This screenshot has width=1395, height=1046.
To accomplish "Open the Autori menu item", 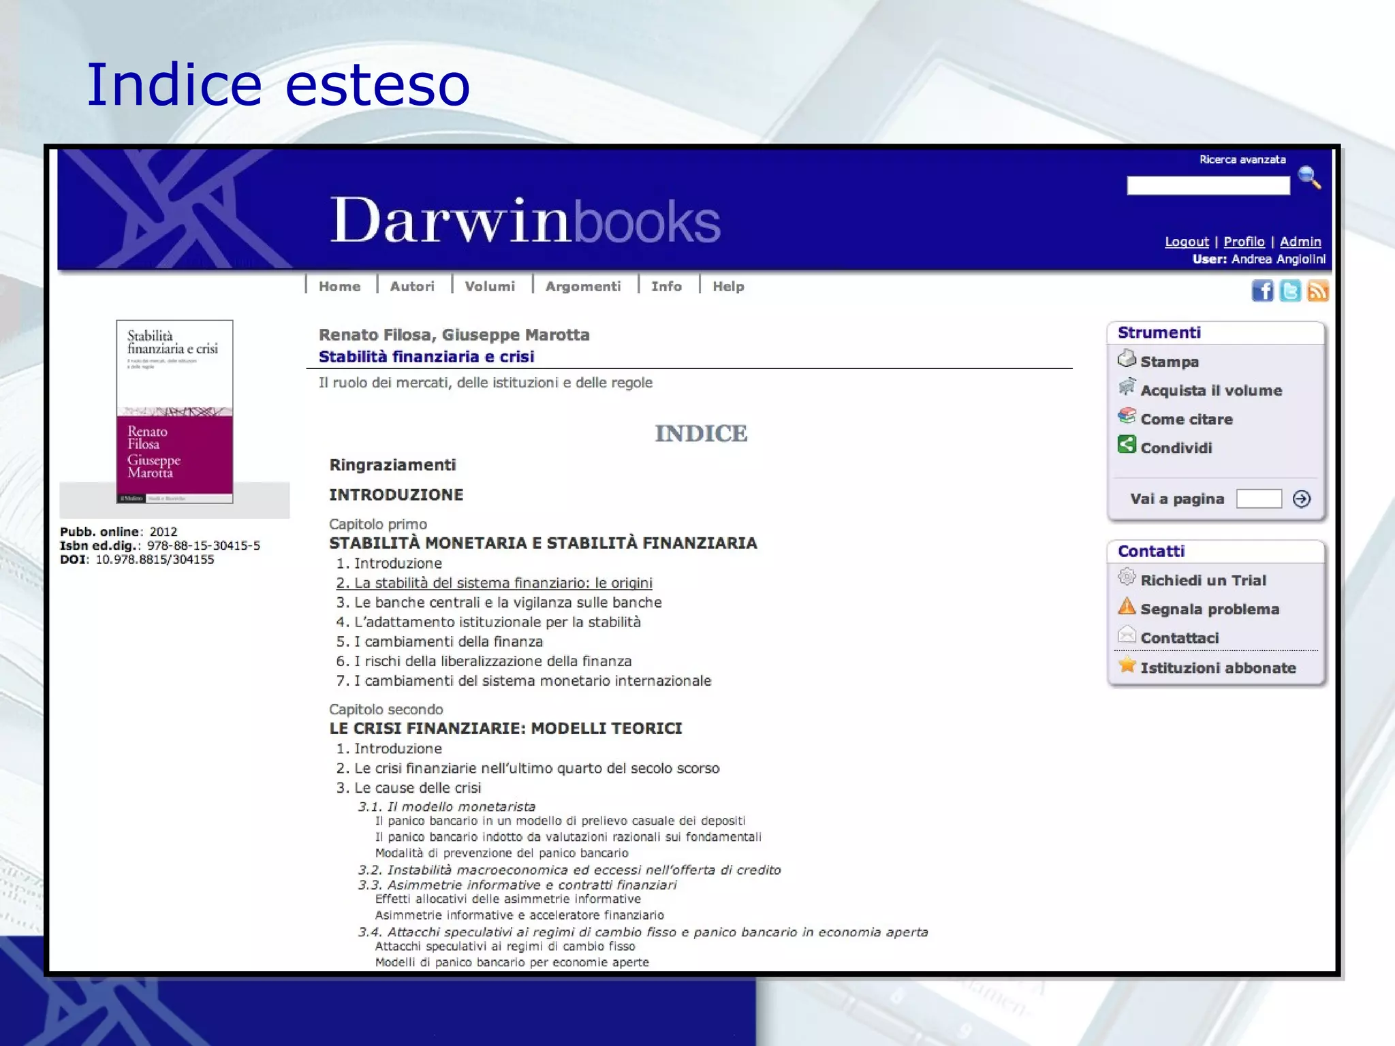I will tap(412, 287).
